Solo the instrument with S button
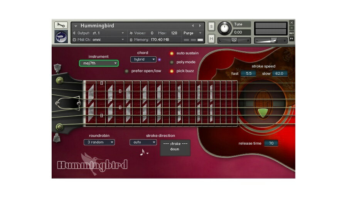Screen dimensions: 347x197 (x=211, y=26)
